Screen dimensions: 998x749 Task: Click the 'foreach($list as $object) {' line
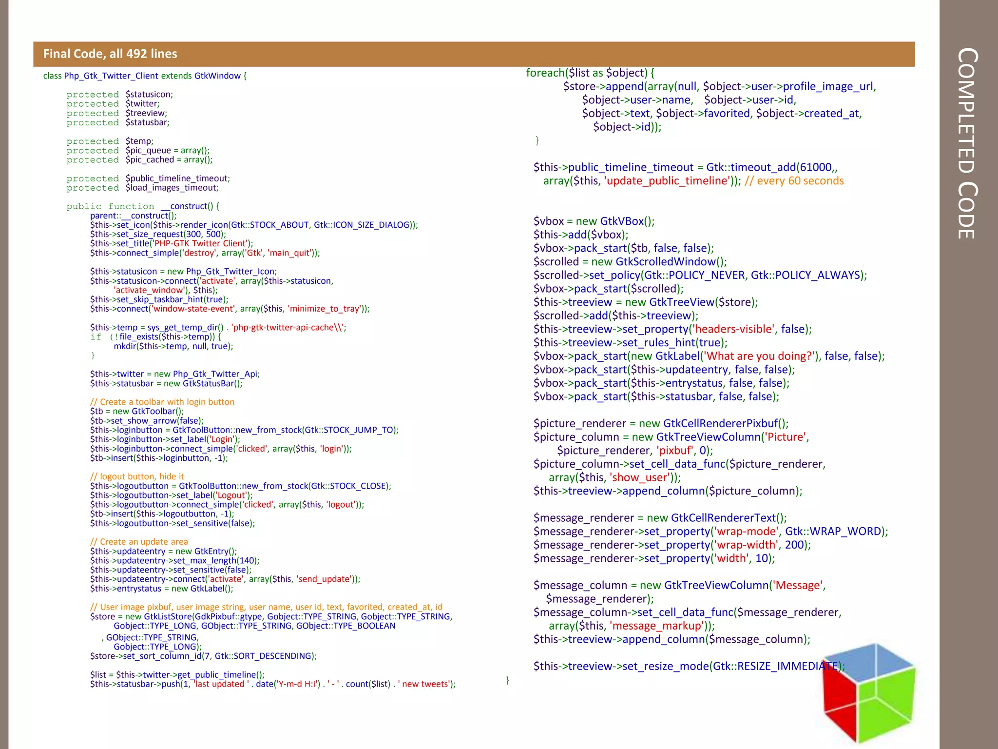point(590,73)
